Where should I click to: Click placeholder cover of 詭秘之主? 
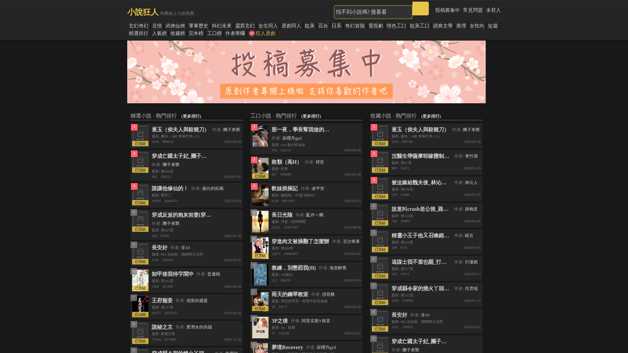click(140, 333)
